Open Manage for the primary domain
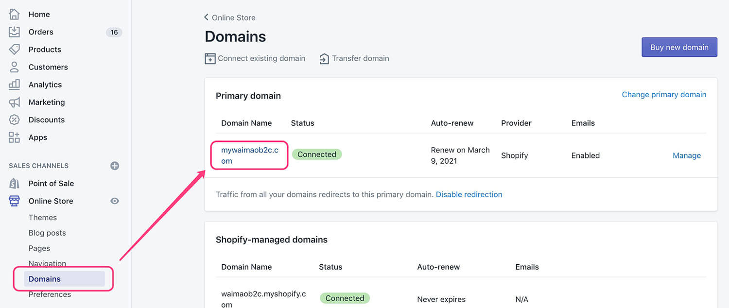Screen dimensions: 729x308 pyautogui.click(x=686, y=155)
